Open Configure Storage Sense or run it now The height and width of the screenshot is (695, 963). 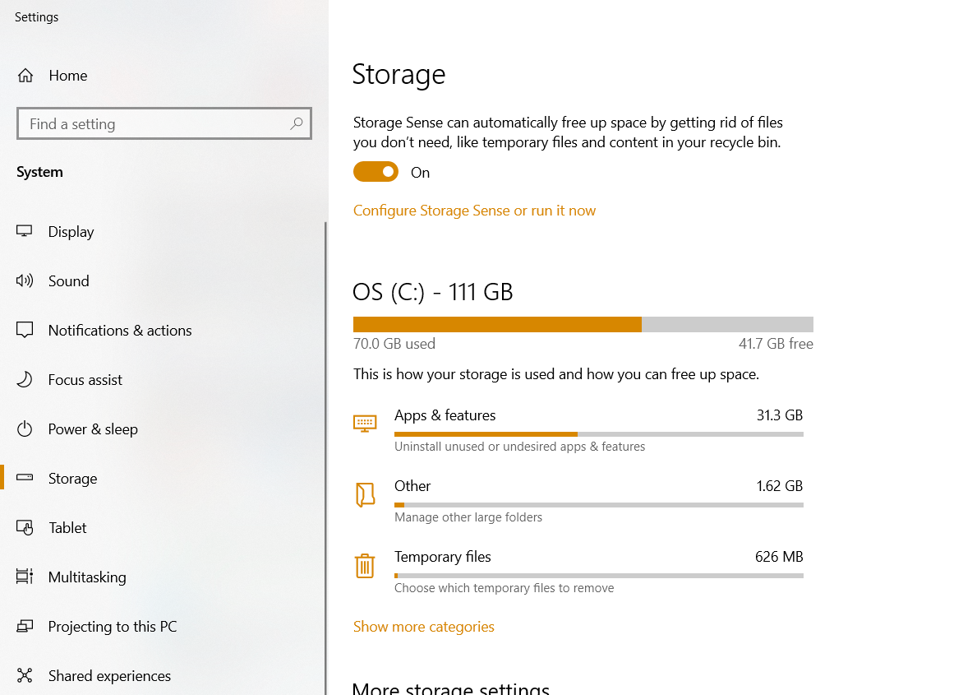tap(474, 211)
